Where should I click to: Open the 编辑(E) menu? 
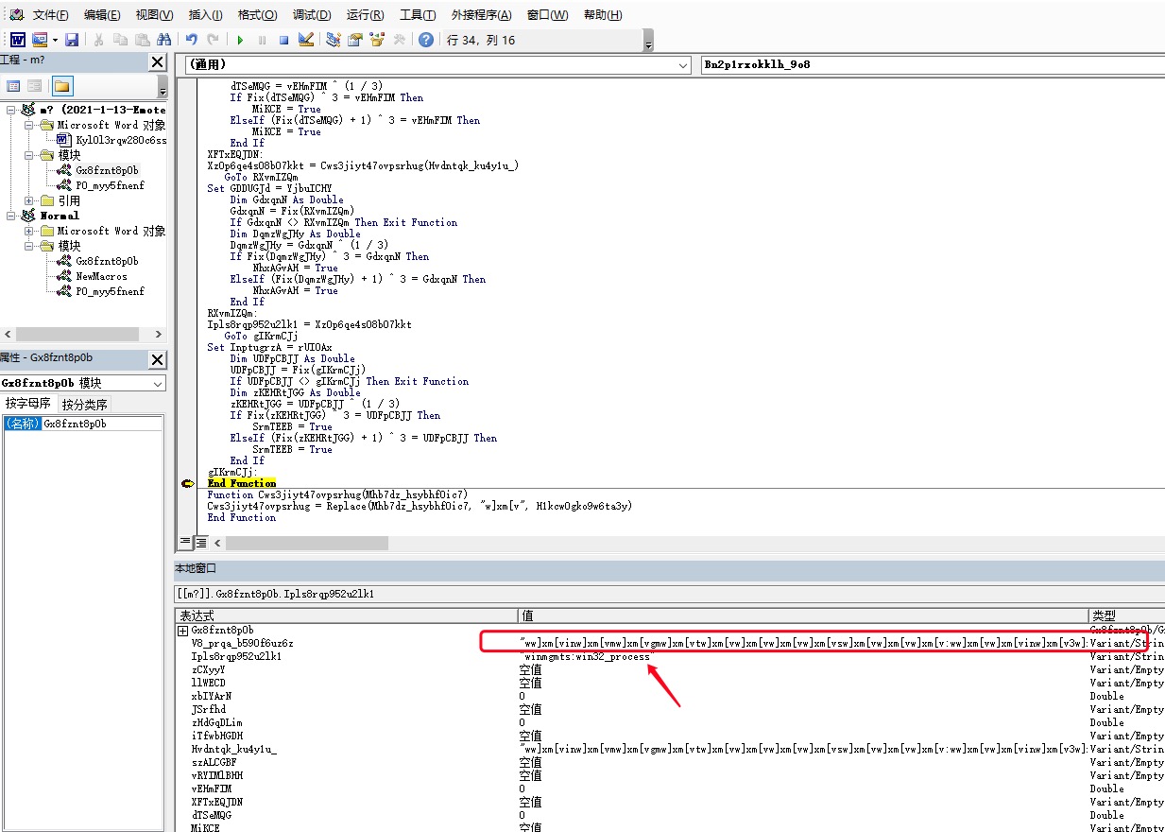coord(102,15)
